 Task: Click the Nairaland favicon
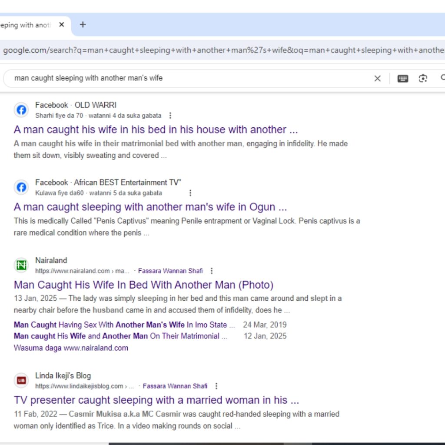pyautogui.click(x=21, y=266)
